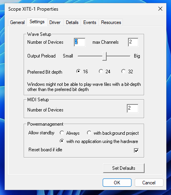Choose Always for Allow standby
The height and width of the screenshot is (195, 171).
point(62,133)
